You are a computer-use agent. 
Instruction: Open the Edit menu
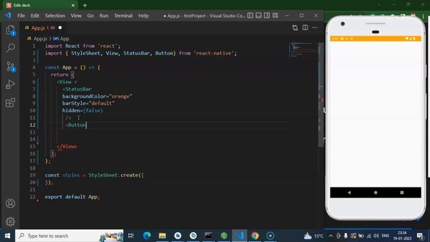pos(35,15)
